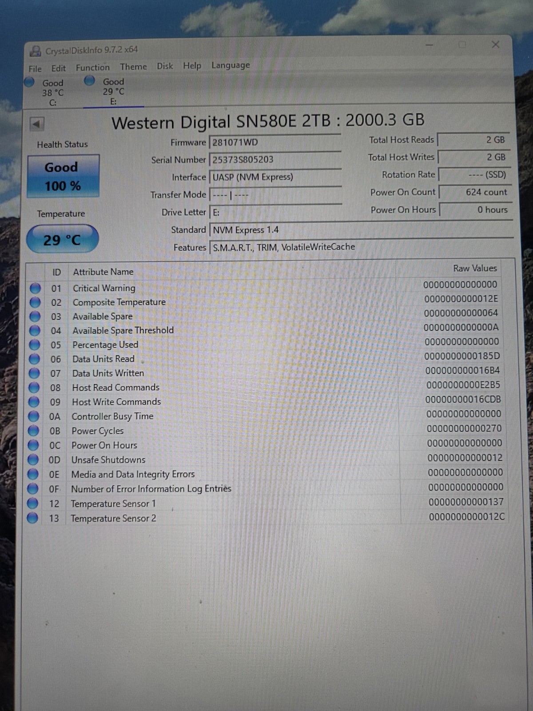Click the status icon of Power On Hours attribute row

tap(33, 445)
